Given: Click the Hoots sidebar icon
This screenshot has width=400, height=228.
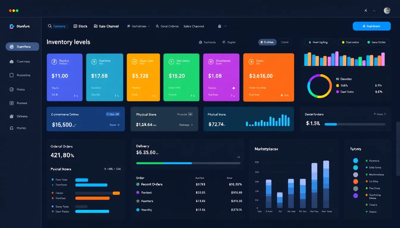Looking at the screenshot, I should coord(12,89).
